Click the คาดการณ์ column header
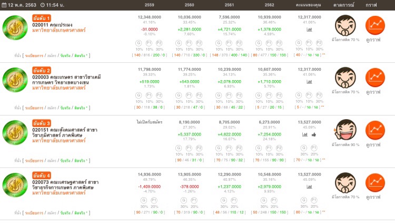Viewport: 395px width, 223px height. tap(345, 5)
